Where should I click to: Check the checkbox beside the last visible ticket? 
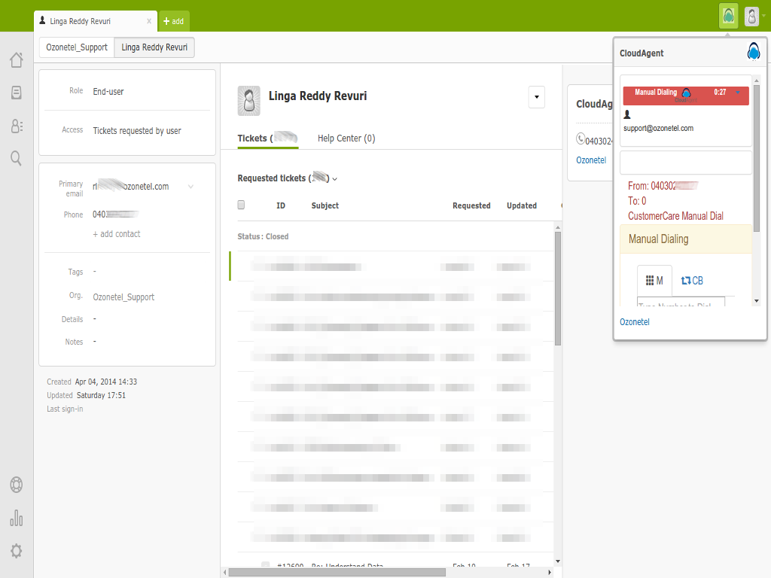pos(265,565)
